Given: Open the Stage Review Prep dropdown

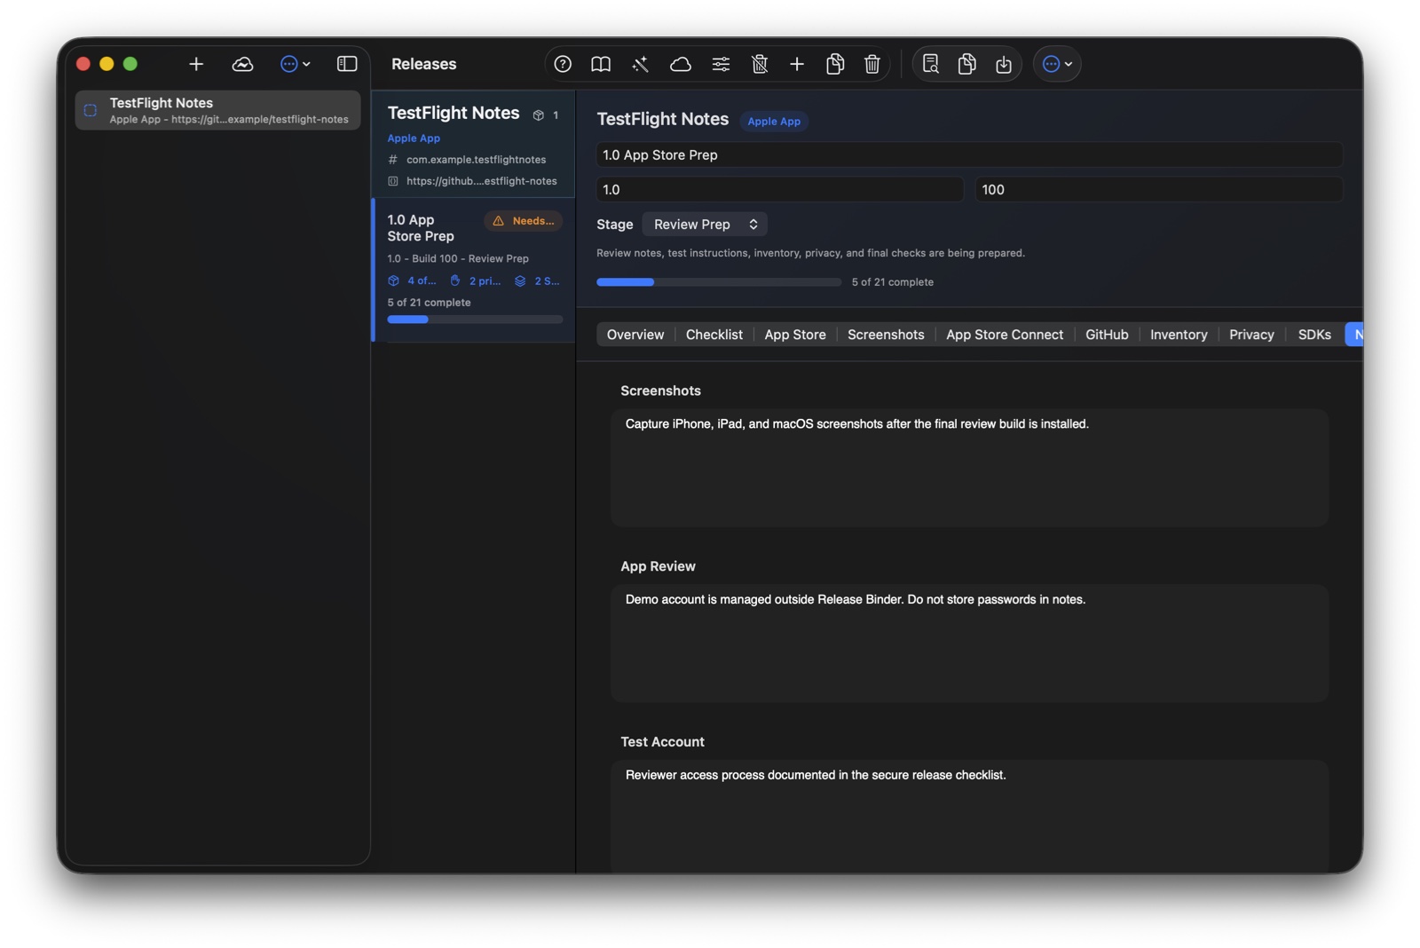Looking at the screenshot, I should click(705, 225).
